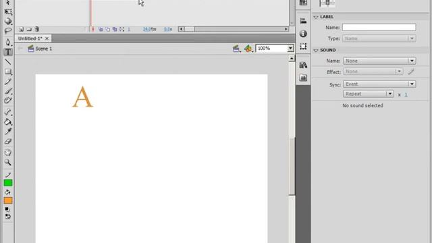Create a new layer in timeline
The height and width of the screenshot is (243, 432).
click(x=21, y=29)
